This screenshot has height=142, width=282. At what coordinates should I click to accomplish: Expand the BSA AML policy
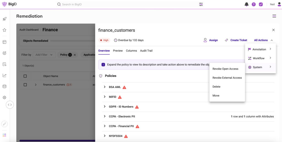(105, 87)
